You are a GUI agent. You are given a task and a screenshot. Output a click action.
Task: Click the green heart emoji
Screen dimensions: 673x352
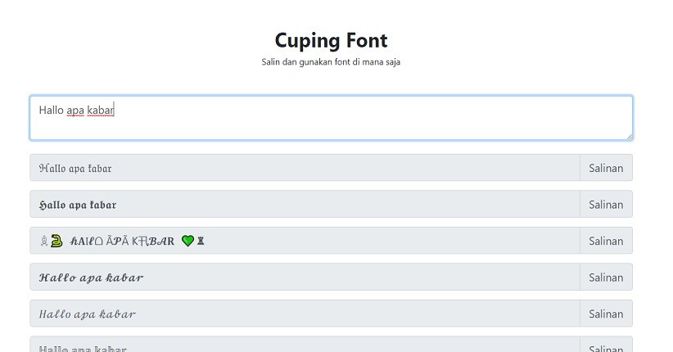coord(187,241)
